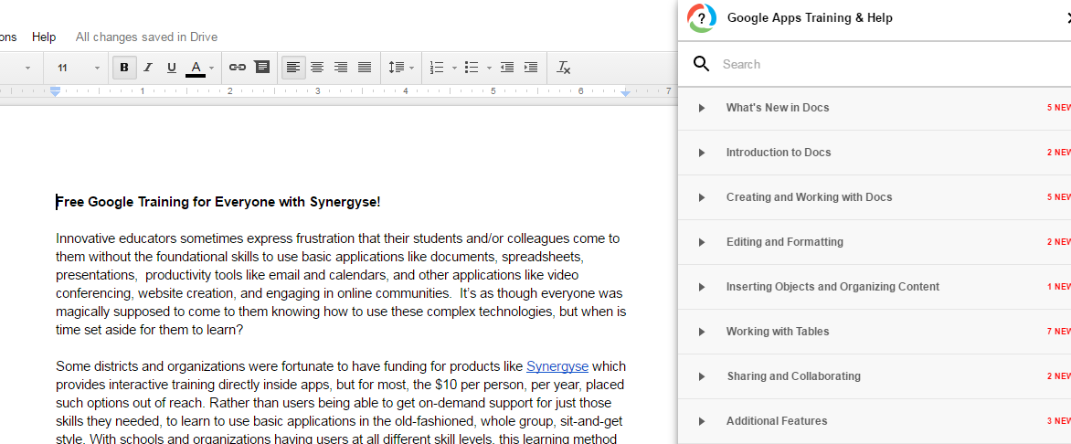Image resolution: width=1071 pixels, height=444 pixels.
Task: Click the left indent marker on the ruler
Action: pyautogui.click(x=56, y=91)
